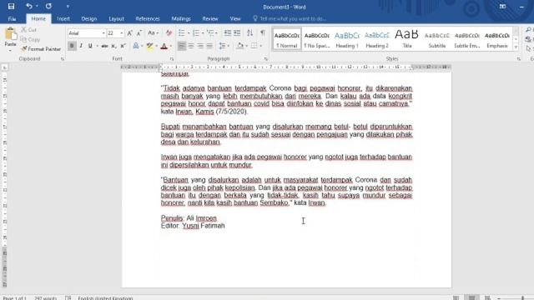Expand the font name dropdown arrow
The image size is (534, 300).
point(103,33)
